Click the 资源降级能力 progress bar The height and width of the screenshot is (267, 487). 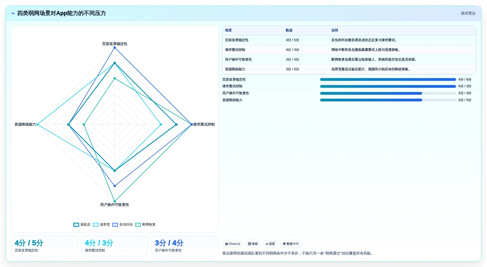coord(388,100)
